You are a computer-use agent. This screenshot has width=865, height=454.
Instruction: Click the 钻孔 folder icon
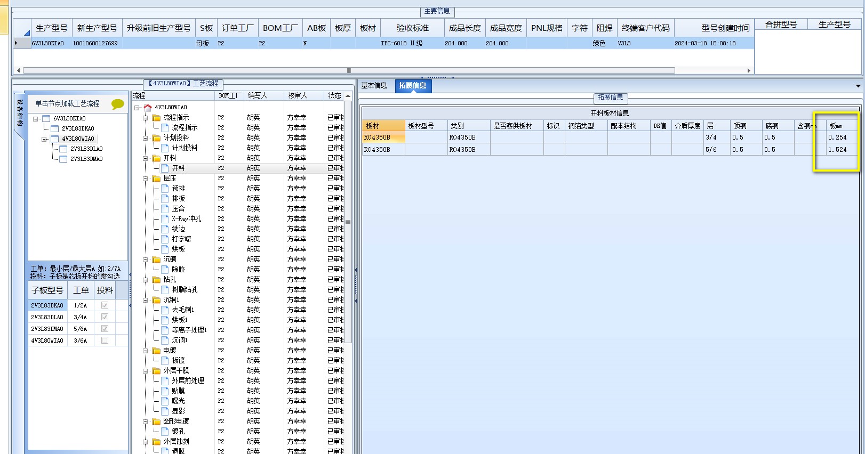tap(156, 279)
